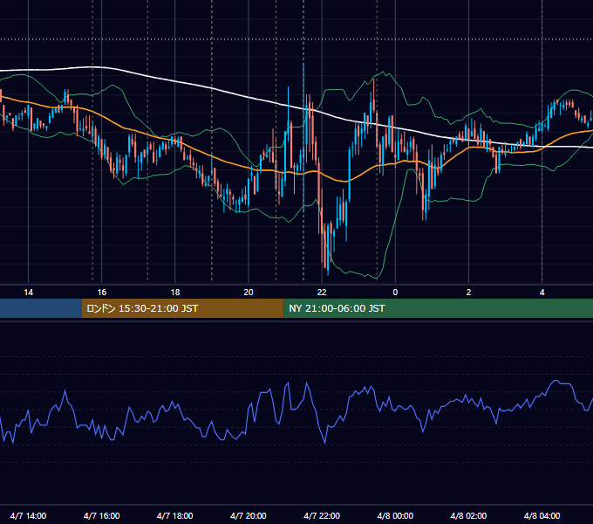Click the hour label 18 on chart axis
The image size is (593, 524).
click(x=175, y=293)
